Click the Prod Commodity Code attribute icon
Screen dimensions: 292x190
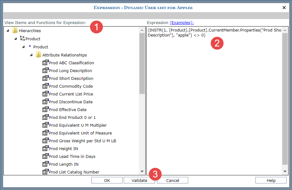click(x=45, y=86)
